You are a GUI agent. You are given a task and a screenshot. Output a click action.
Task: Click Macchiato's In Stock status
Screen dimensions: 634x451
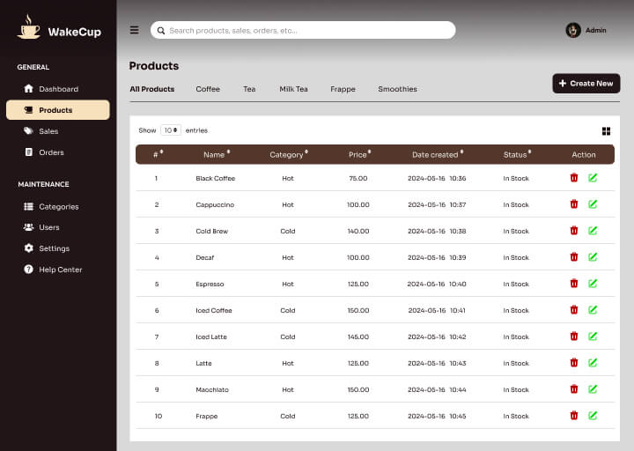coord(516,389)
